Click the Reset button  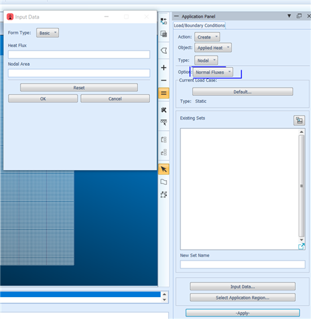click(79, 88)
